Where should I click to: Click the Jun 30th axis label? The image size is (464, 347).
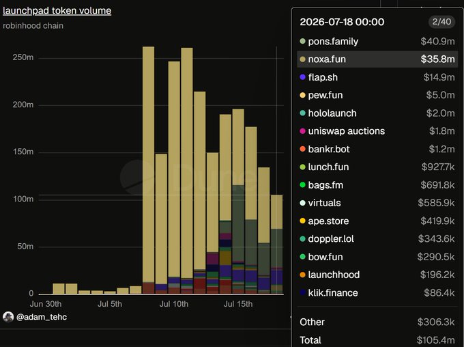point(46,304)
